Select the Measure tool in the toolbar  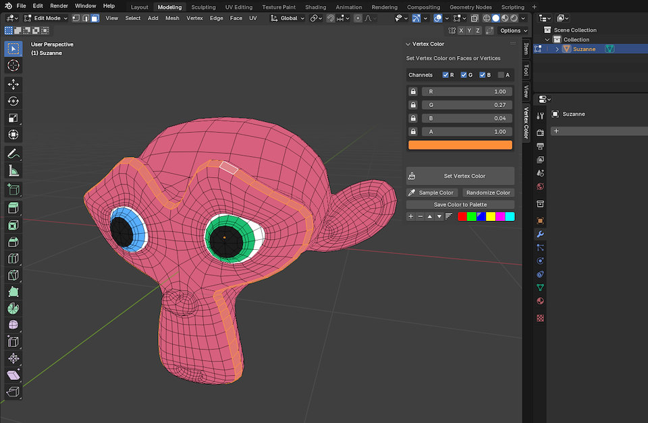coord(12,170)
